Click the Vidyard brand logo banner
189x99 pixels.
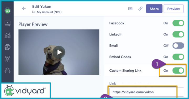pos(26,90)
